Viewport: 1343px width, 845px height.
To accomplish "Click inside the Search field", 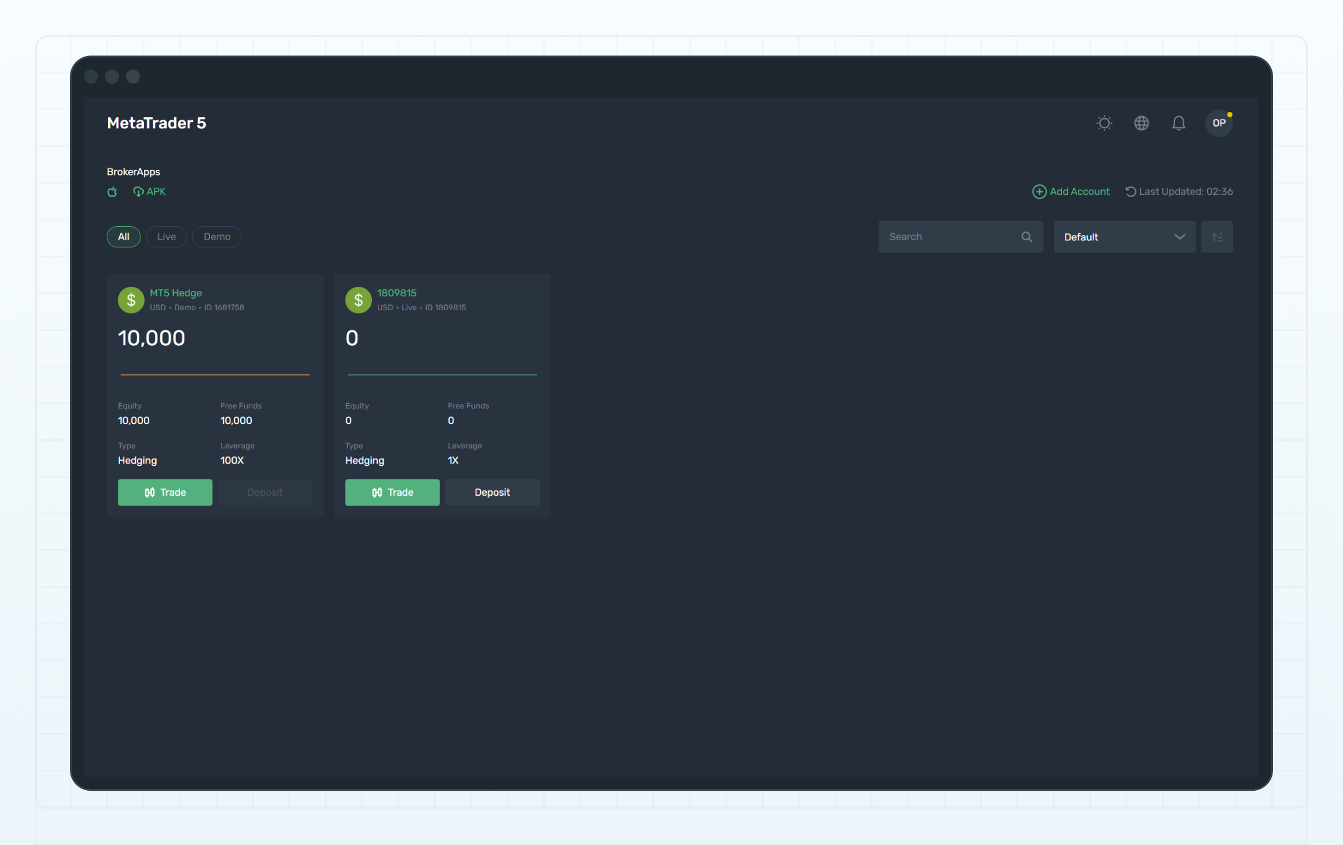I will click(944, 237).
